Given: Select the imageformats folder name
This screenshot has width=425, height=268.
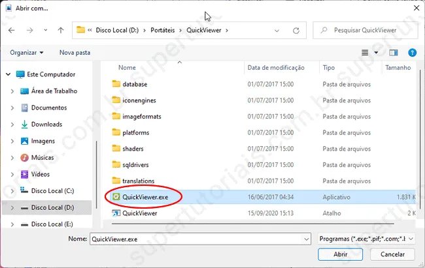Looking at the screenshot, I should coord(142,117).
